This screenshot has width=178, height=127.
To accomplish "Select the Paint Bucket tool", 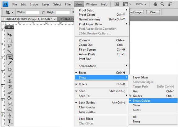I will tap(10, 98).
